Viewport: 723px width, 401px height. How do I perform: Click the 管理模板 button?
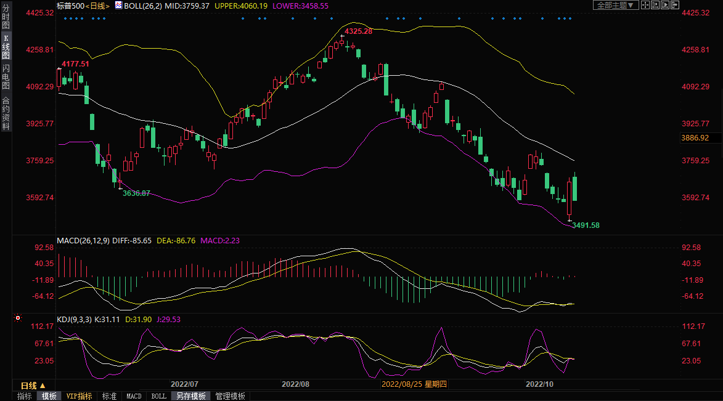230,396
